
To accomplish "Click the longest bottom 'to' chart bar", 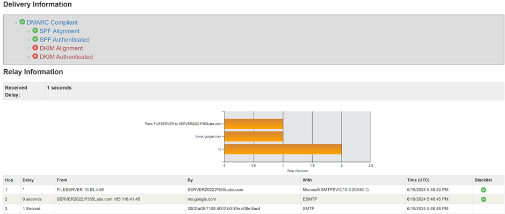I will [x=283, y=149].
